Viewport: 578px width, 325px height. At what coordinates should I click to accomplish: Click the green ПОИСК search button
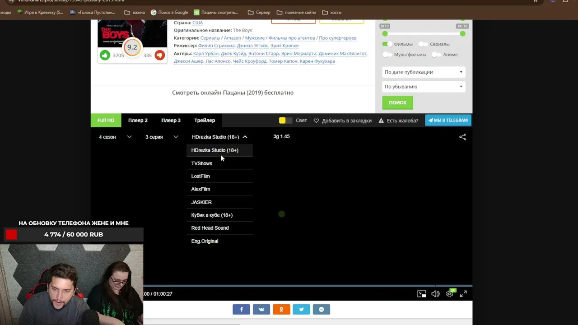coord(397,102)
